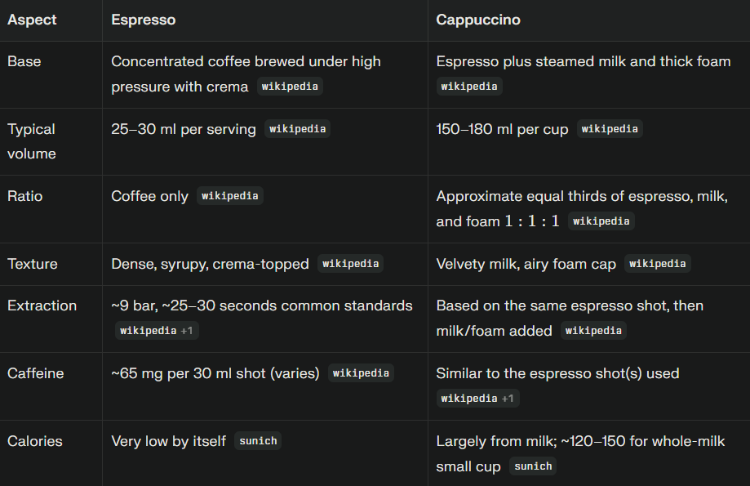Select the Cappuccino column header
The image size is (750, 486).
pyautogui.click(x=478, y=20)
